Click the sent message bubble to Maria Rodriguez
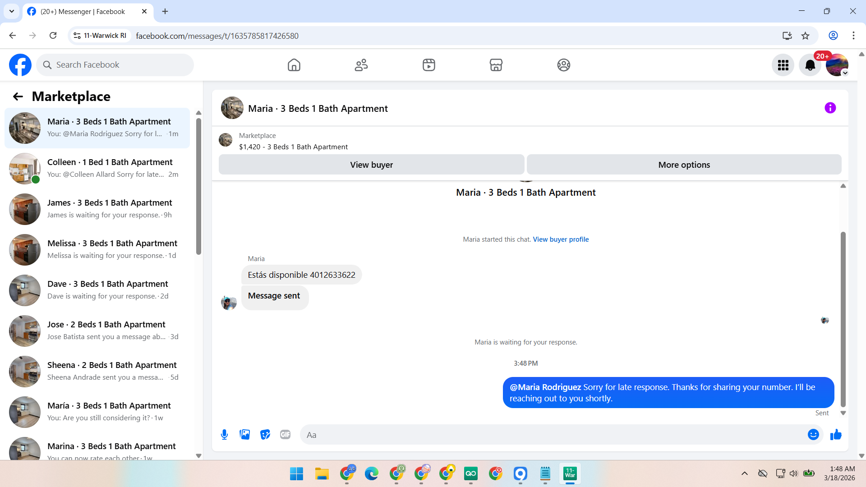The width and height of the screenshot is (866, 487). (668, 393)
